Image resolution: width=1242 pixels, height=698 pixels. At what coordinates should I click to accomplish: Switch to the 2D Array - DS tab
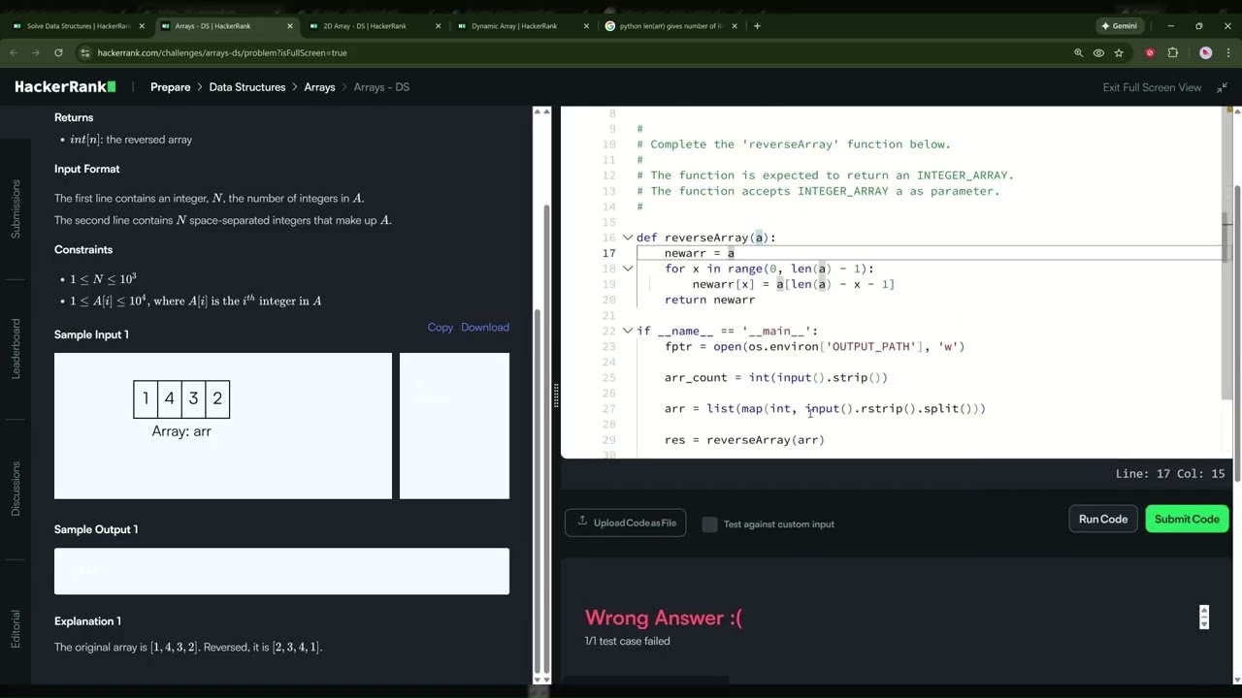[374, 26]
